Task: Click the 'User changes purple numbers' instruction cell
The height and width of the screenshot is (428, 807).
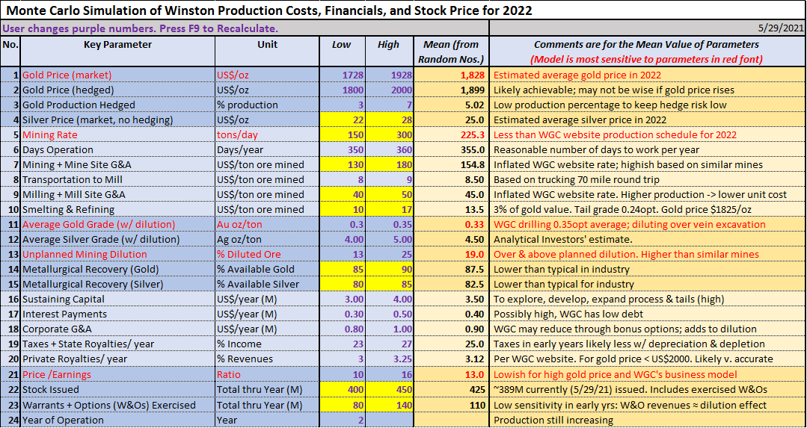Action: 245,28
